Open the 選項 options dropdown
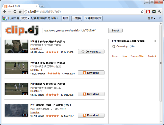 [151, 18]
